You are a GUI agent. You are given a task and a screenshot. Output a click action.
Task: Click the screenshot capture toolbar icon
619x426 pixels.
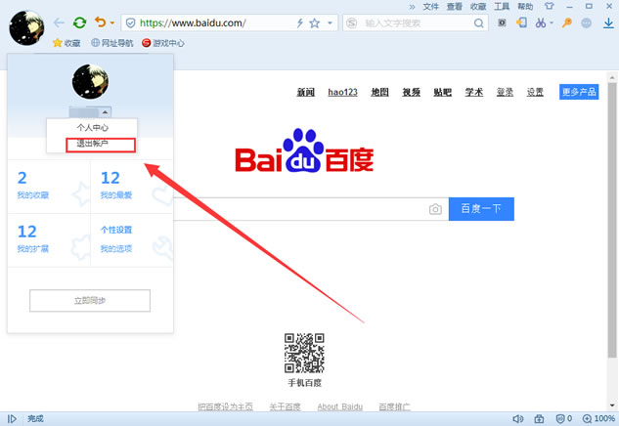(x=502, y=22)
